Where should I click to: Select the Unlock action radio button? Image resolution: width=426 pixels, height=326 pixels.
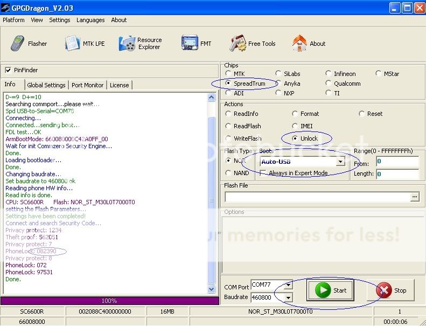pos(295,138)
